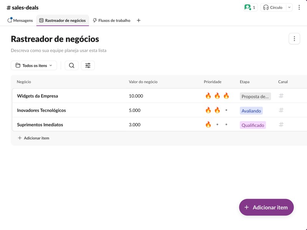Click the purple Adicionar item button
The height and width of the screenshot is (230, 307).
(266, 207)
